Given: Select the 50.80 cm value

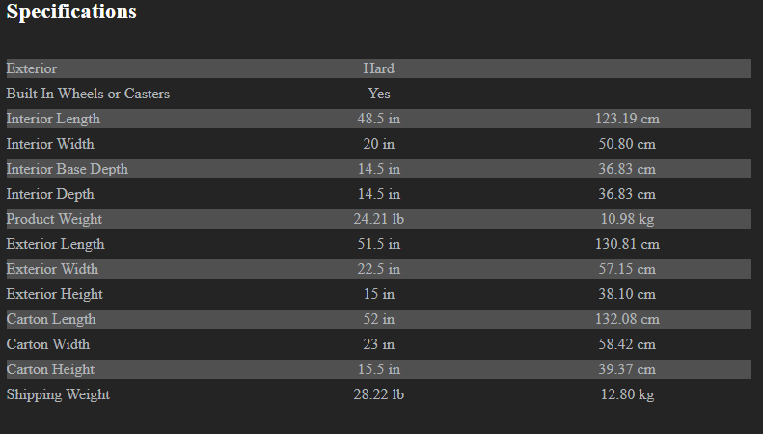Looking at the screenshot, I should 626,144.
